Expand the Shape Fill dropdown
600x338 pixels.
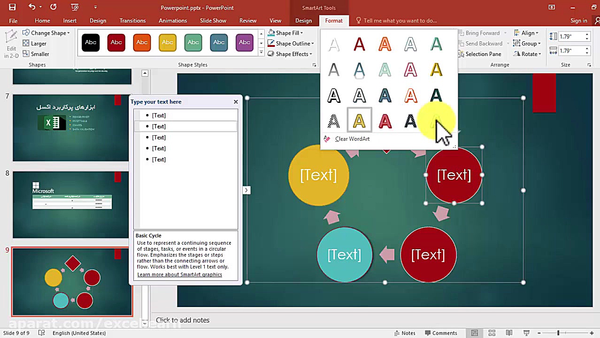point(285,33)
